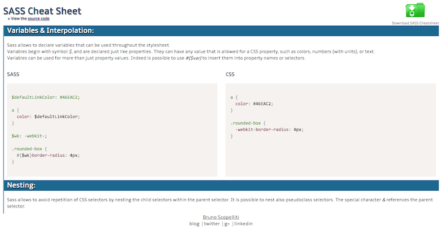The height and width of the screenshot is (232, 442).
Task: Click 'Download SASS Cheatsheet' caption
Action: click(415, 23)
